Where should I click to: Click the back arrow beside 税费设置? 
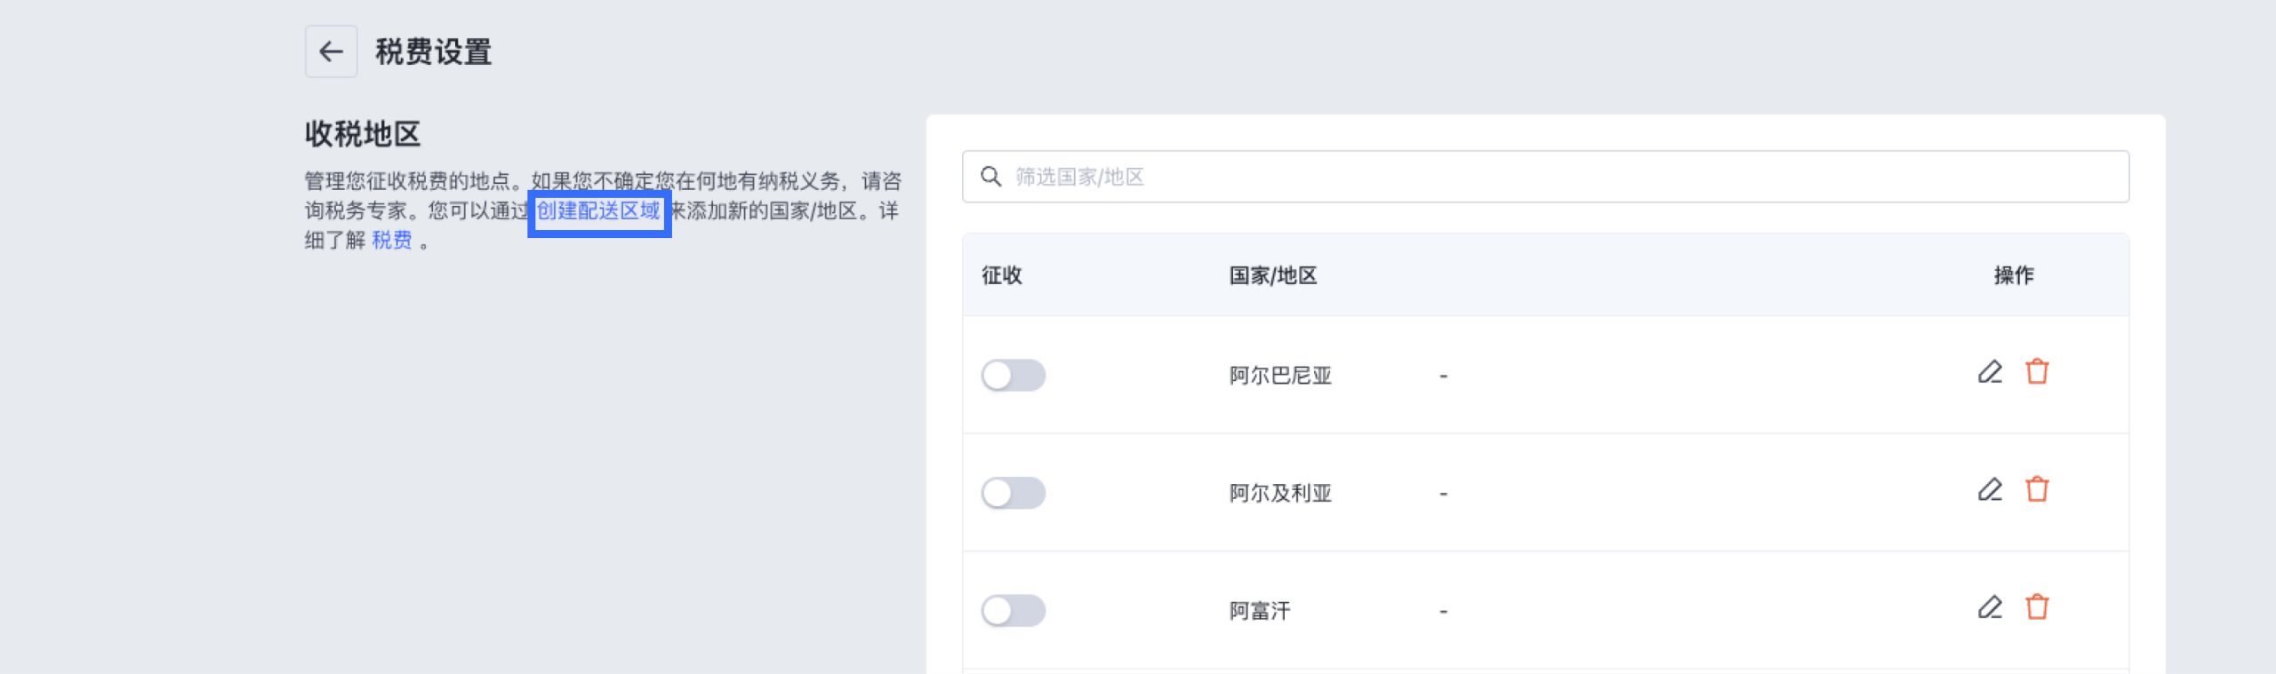331,52
